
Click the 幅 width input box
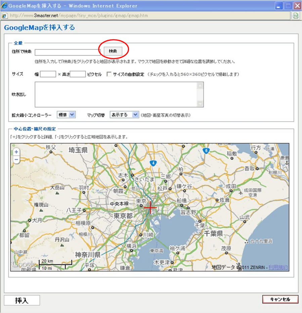tap(48, 74)
